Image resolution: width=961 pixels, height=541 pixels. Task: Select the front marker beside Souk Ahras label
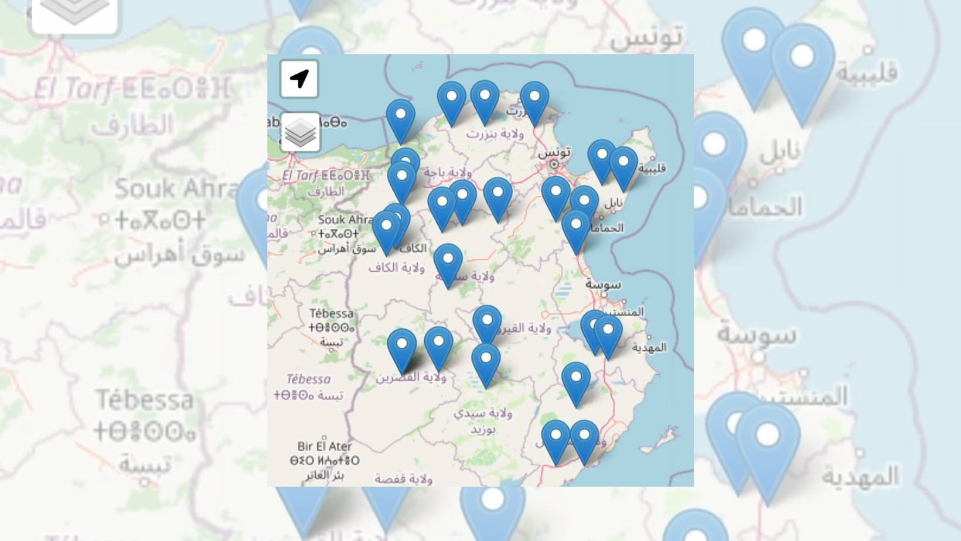click(386, 234)
